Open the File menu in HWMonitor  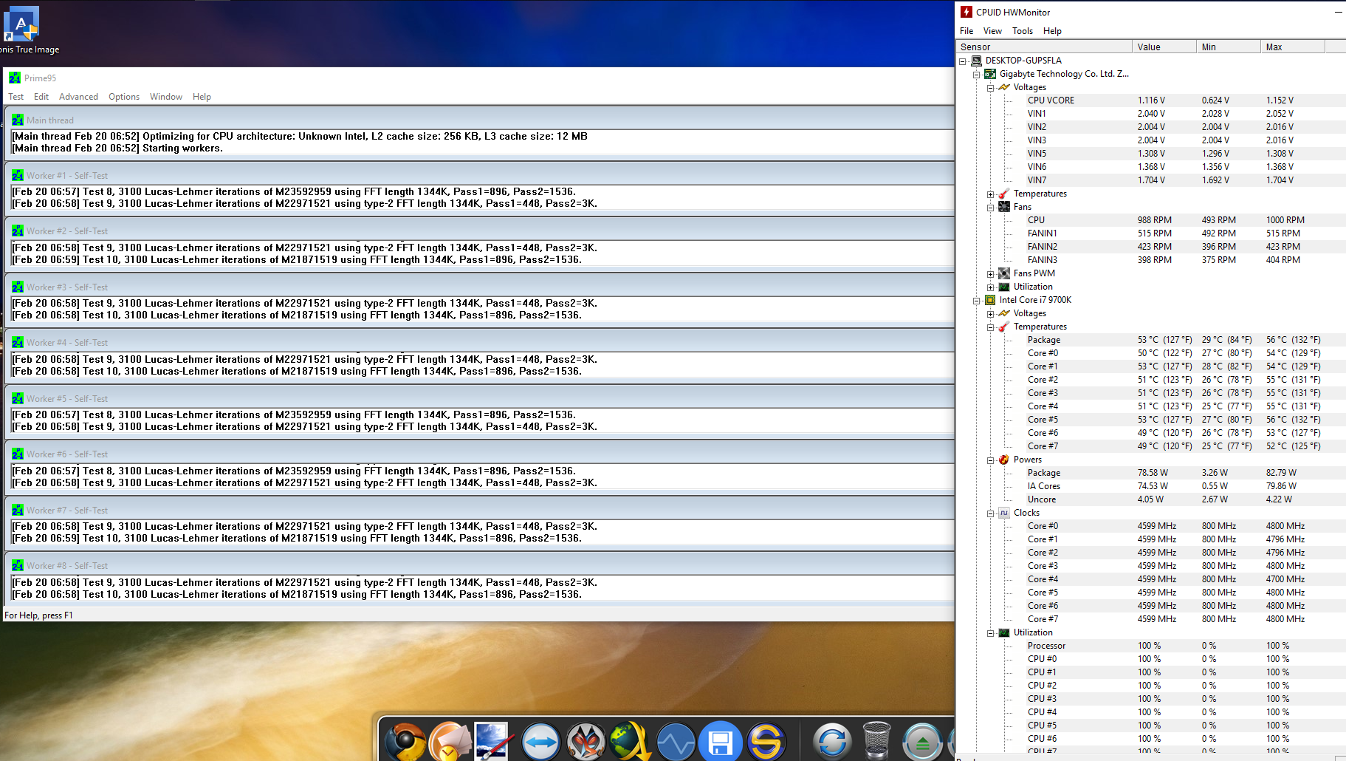click(966, 31)
